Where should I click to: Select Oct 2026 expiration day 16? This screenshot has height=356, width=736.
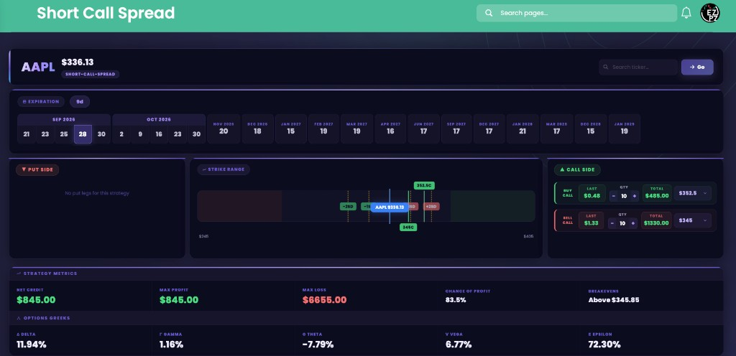point(159,134)
